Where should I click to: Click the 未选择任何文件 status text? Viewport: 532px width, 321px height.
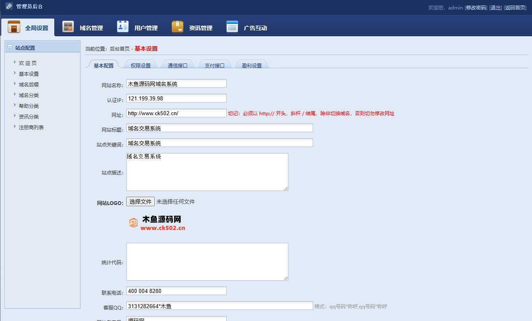176,202
